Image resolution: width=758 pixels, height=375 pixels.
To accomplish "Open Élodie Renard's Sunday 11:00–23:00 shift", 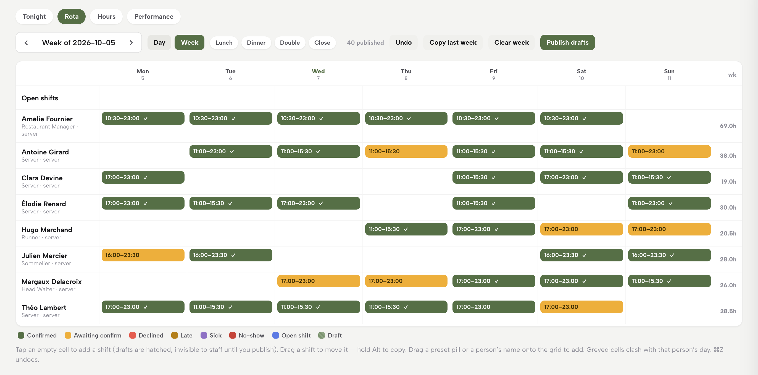I will point(669,203).
